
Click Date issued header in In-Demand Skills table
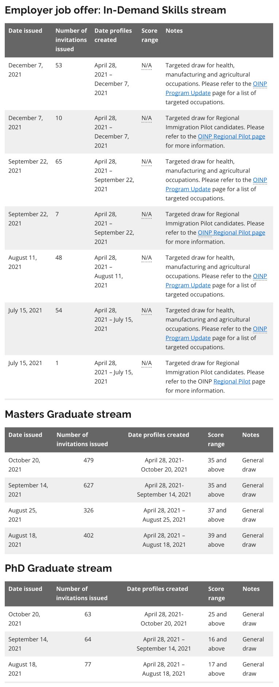pos(25,31)
